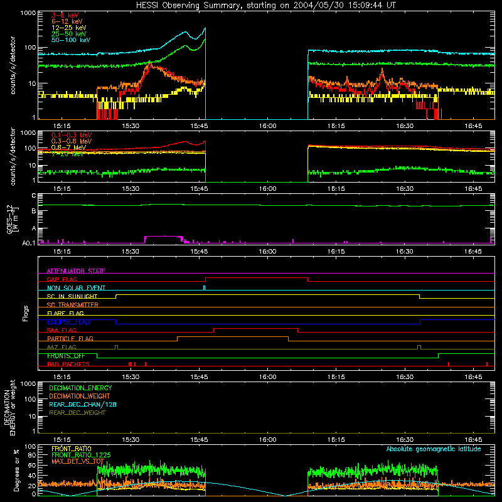Click the NON_SOLAR_EVENT flag label
This screenshot has height=502, width=502.
76,288
